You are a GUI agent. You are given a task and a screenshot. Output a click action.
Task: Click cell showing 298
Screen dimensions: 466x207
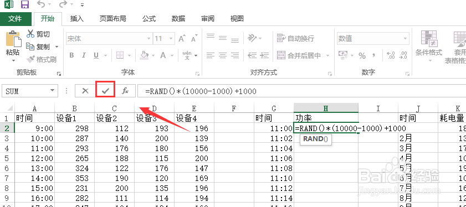74,128
